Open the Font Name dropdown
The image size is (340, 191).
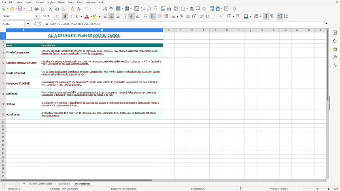point(36,16)
